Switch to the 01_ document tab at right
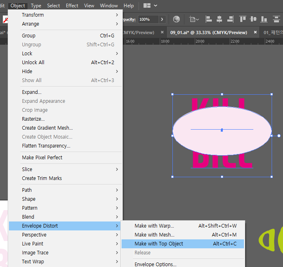The height and width of the screenshot is (267, 283). (x=273, y=33)
